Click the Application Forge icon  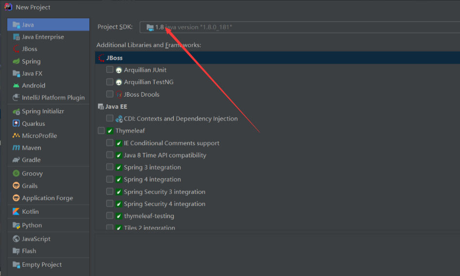16,198
